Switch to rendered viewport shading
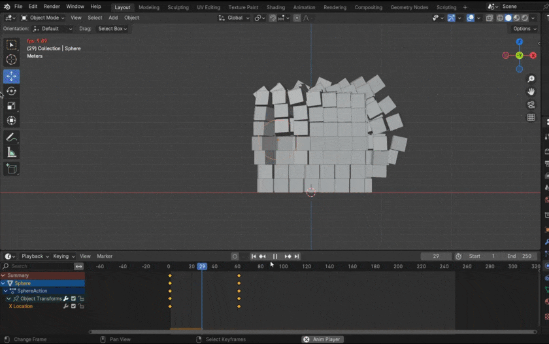Screen dimensions: 549x344 tap(525, 18)
